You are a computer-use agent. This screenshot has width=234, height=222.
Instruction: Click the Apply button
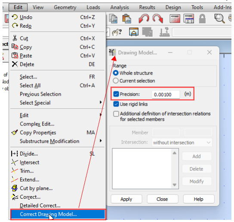(x=126, y=199)
